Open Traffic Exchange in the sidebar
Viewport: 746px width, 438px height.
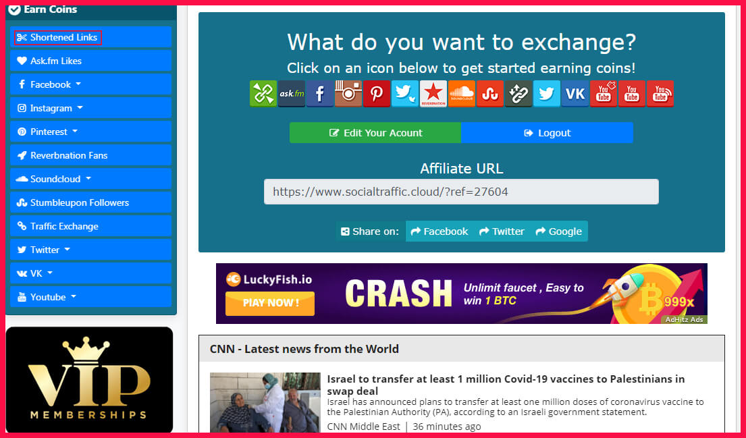[x=90, y=226]
